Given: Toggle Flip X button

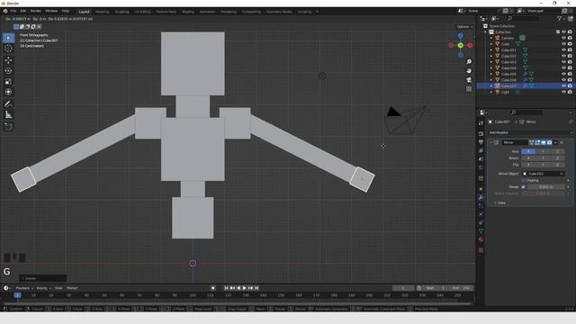Looking at the screenshot, I should pos(528,165).
